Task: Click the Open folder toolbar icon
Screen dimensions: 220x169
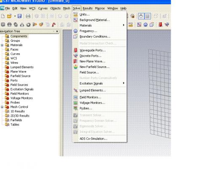Action: pyautogui.click(x=9, y=16)
